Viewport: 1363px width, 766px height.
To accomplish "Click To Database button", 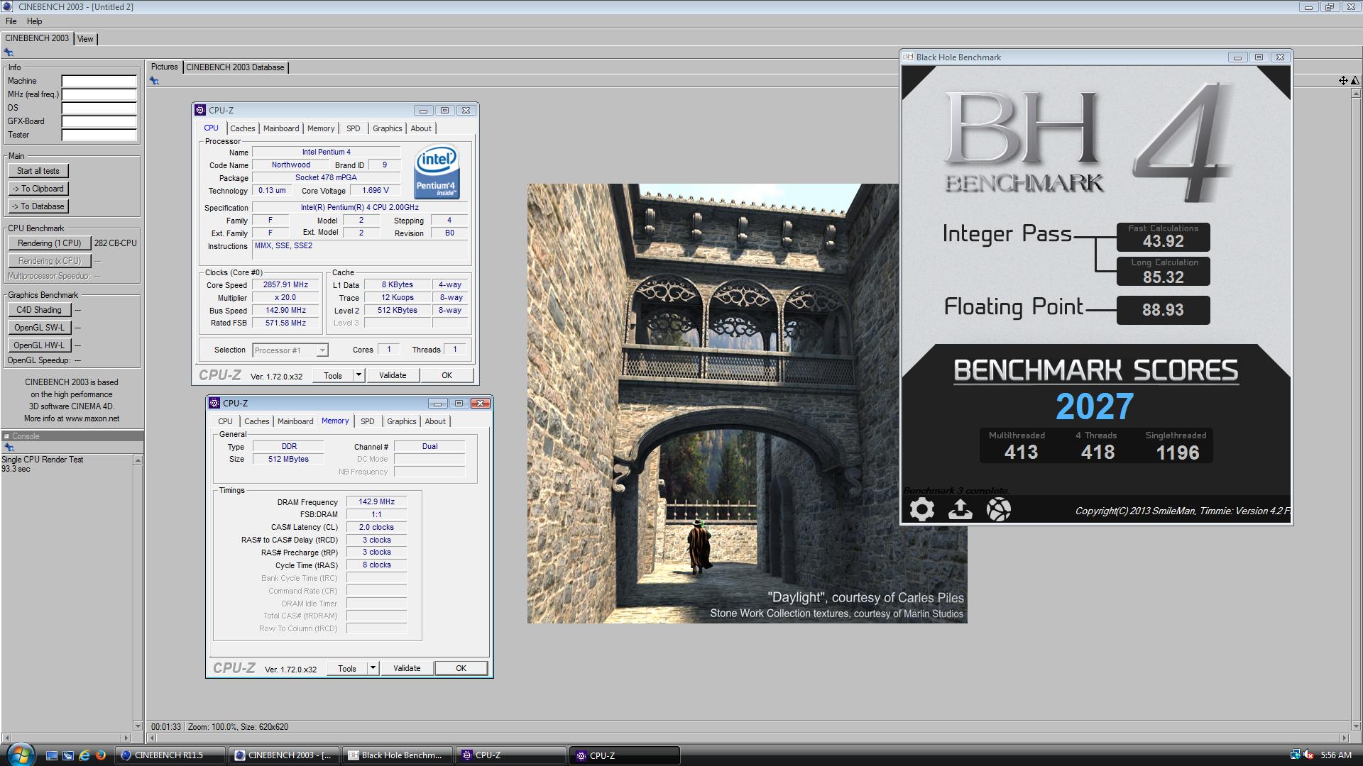I will [38, 206].
